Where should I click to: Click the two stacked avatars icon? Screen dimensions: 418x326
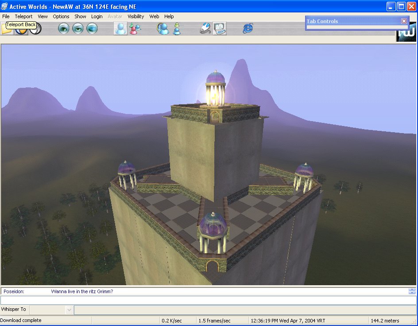pyautogui.click(x=177, y=29)
